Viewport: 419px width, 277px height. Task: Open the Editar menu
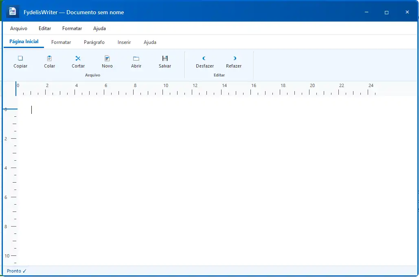(x=45, y=28)
